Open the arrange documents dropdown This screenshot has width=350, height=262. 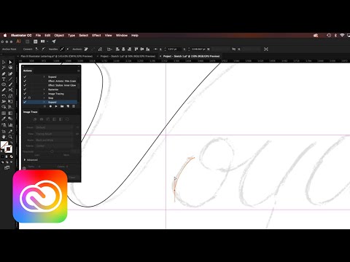(44, 41)
